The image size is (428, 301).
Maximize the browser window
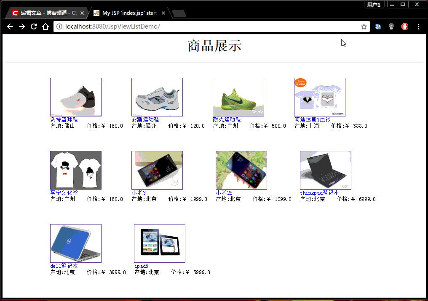(403, 5)
